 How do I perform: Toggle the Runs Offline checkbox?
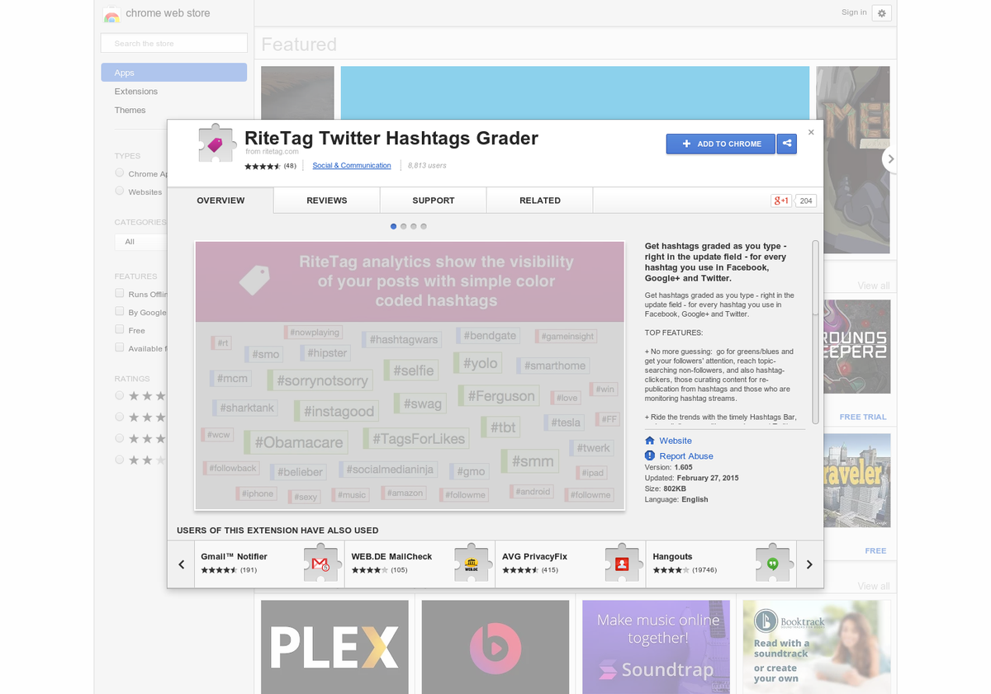pyautogui.click(x=120, y=293)
